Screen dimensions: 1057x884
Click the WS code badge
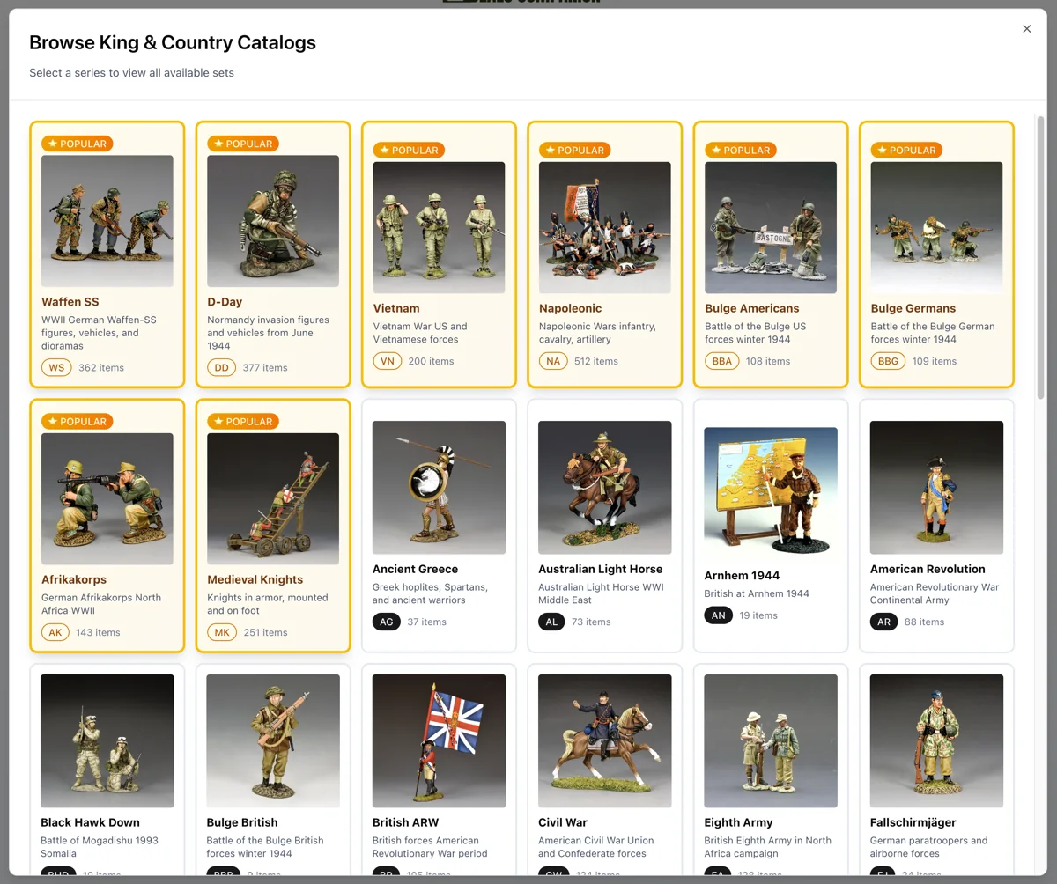point(56,367)
